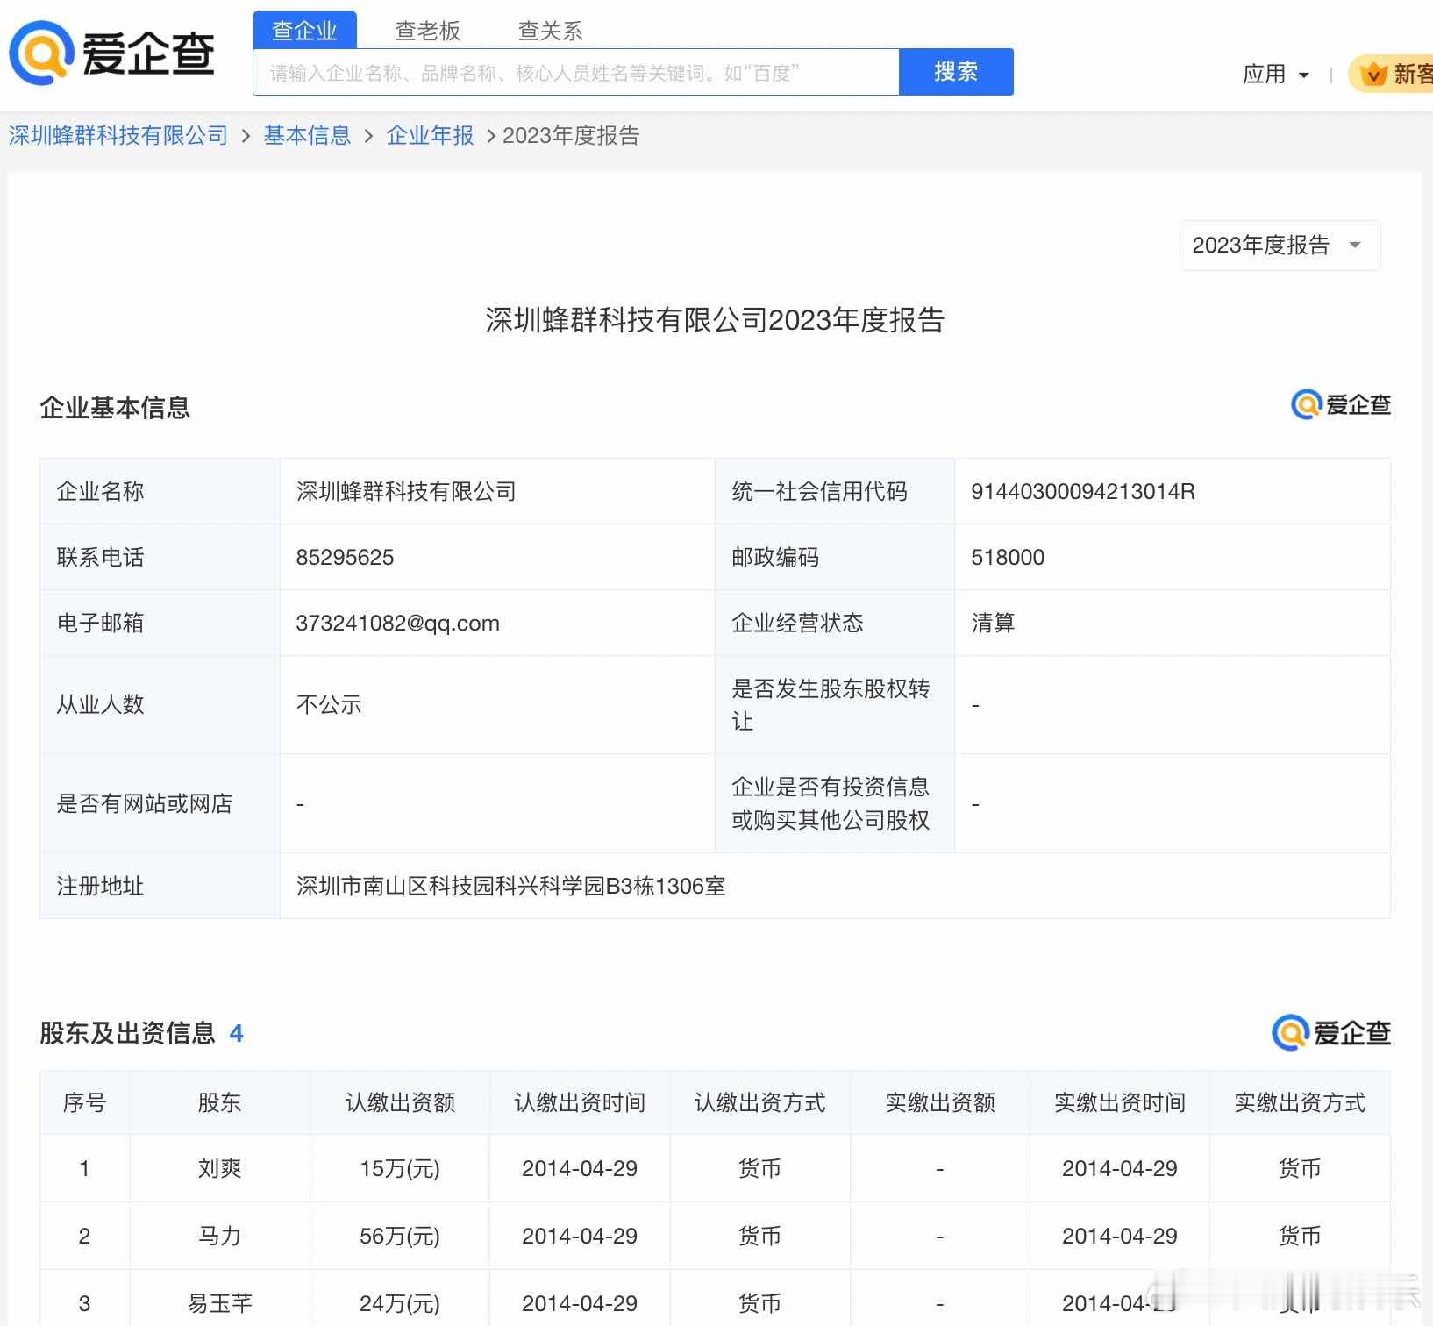The width and height of the screenshot is (1433, 1326).
Task: Click shareholder 马力
Action: point(219,1236)
